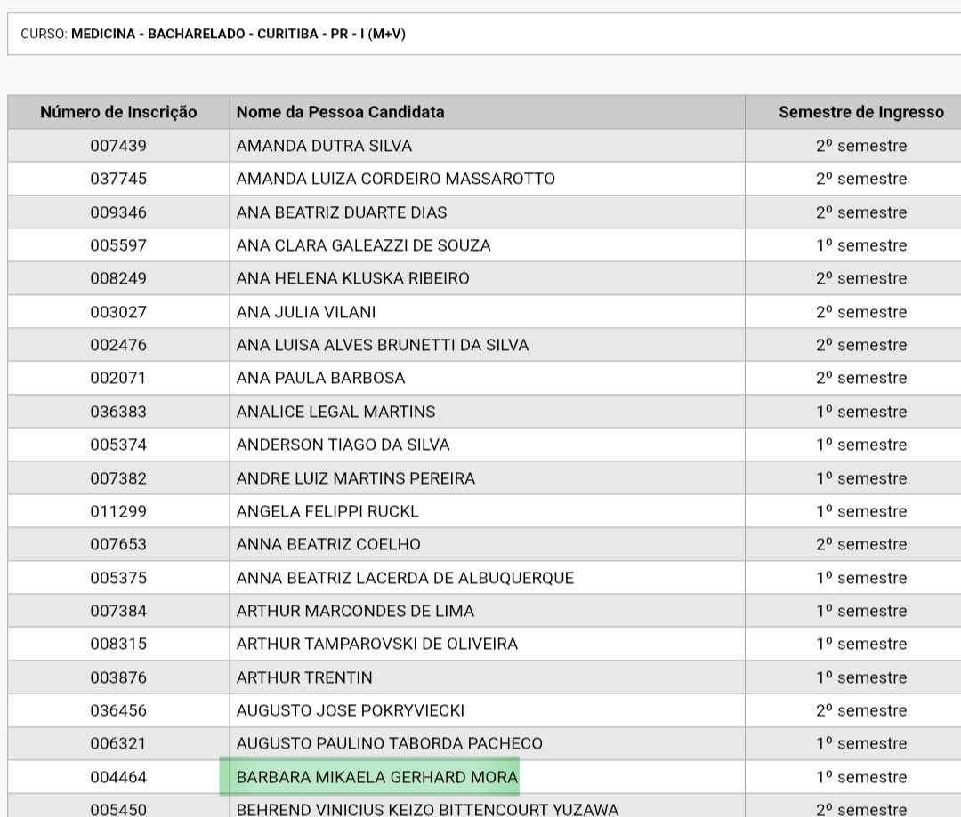The image size is (961, 817).
Task: Select registration number 005375
Action: (118, 578)
